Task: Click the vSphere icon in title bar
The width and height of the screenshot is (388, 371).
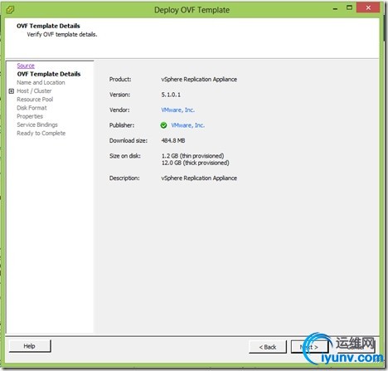Action: 10,10
